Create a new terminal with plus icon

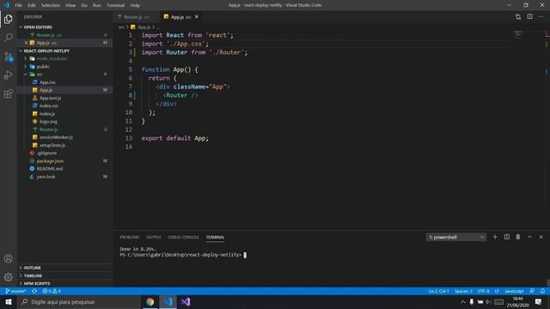tap(495, 237)
